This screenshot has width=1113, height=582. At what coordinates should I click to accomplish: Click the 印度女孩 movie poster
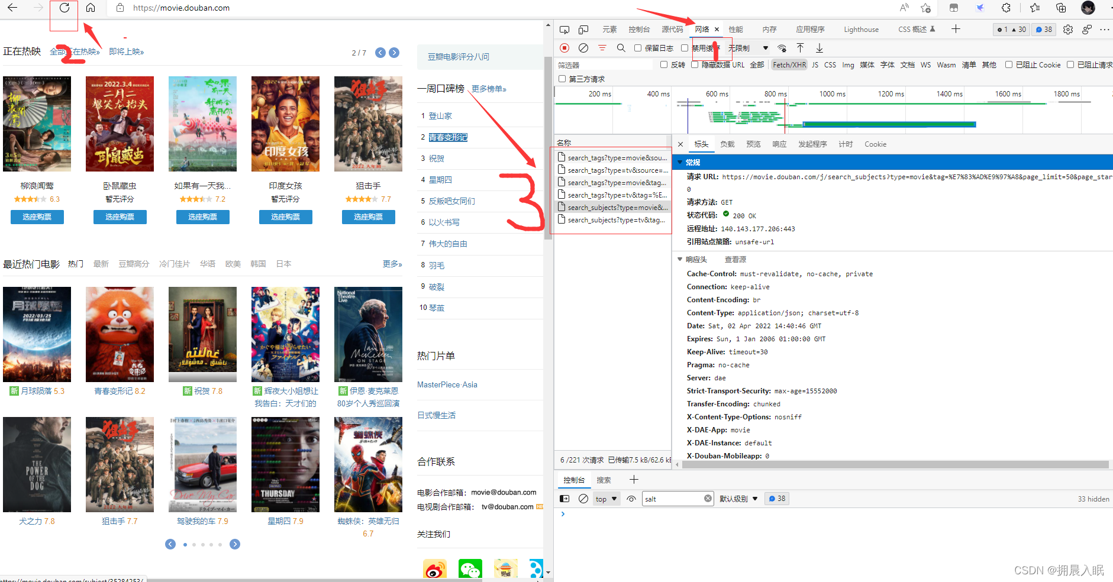285,124
